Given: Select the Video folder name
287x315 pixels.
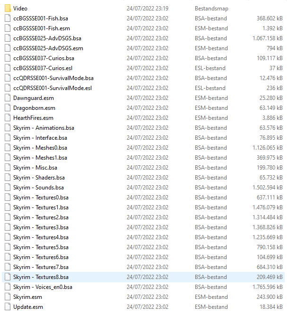Looking at the screenshot, I should 20,9.
